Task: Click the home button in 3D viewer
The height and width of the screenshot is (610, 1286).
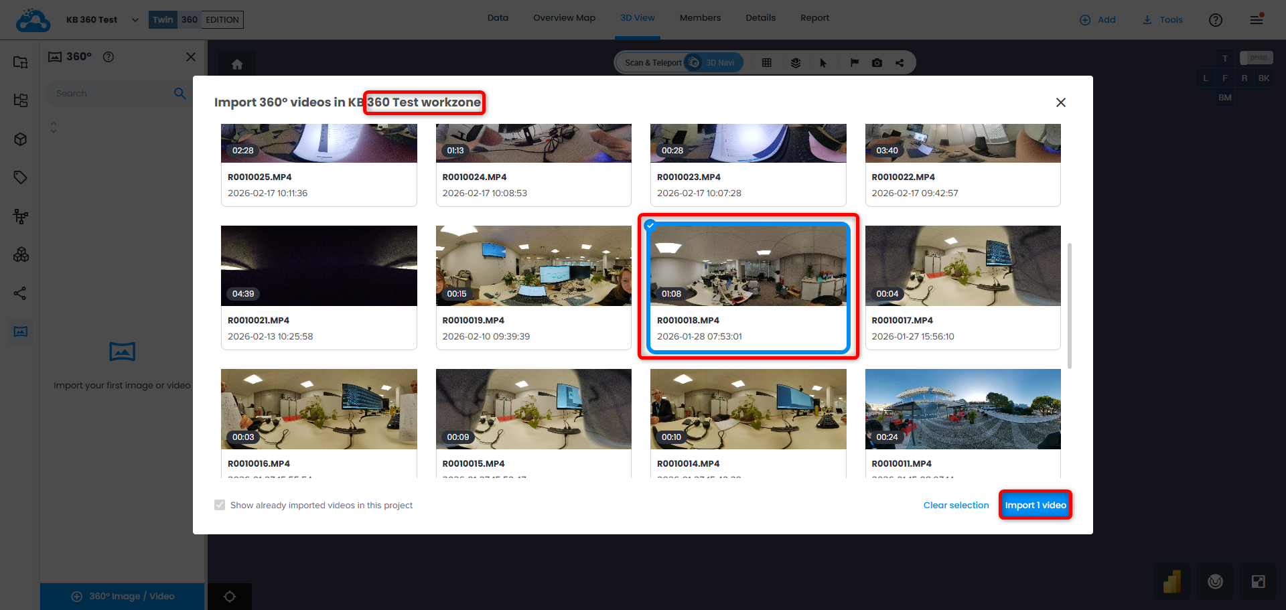Action: coord(237,64)
